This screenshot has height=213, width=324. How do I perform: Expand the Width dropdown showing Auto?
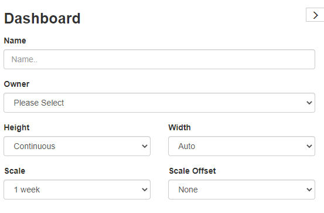pos(241,146)
